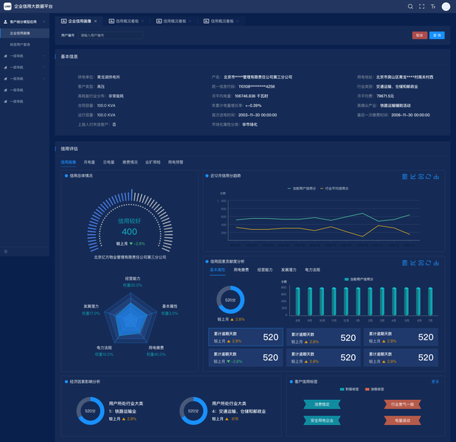Download the 信用因素贡献度分析 chart

point(436,263)
